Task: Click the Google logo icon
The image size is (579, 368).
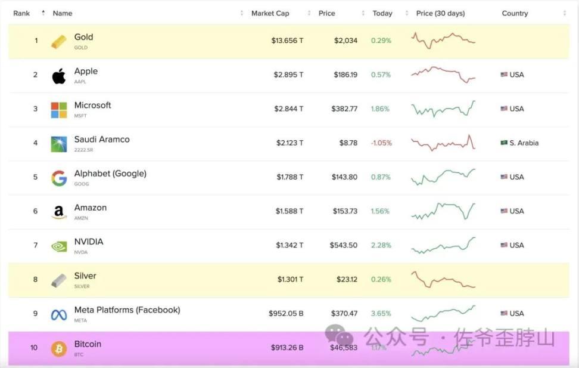Action: (59, 178)
